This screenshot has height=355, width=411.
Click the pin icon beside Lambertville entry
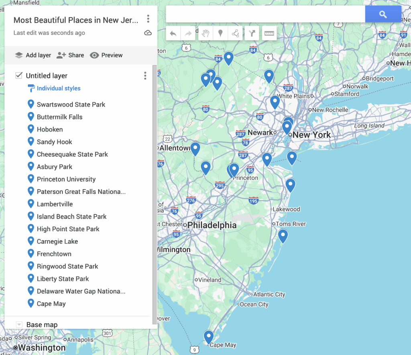(31, 204)
